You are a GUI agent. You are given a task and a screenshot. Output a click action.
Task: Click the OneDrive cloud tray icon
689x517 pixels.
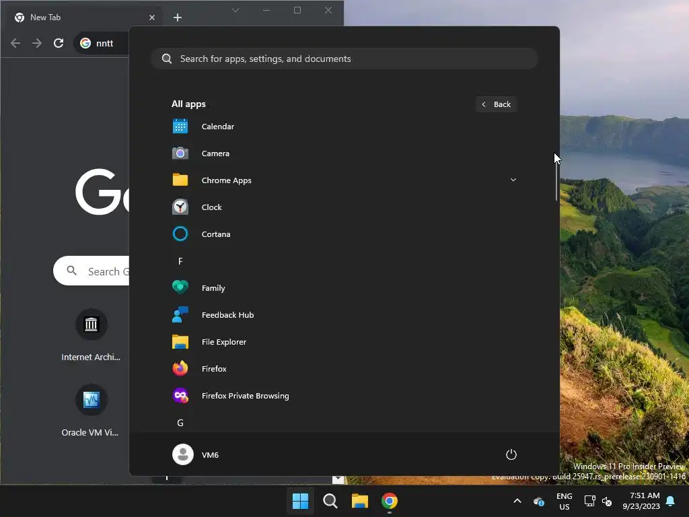pos(538,501)
